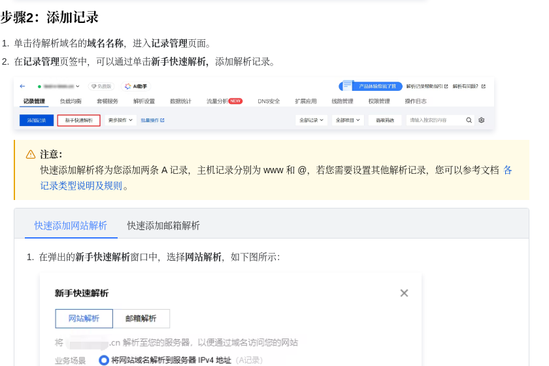Expand the 全部项目 filter dropdown
Image resolution: width=549 pixels, height=366 pixels.
[x=348, y=120]
